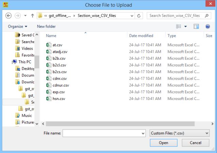
Task: Select the exp.csv file icon
Action: (x=49, y=92)
